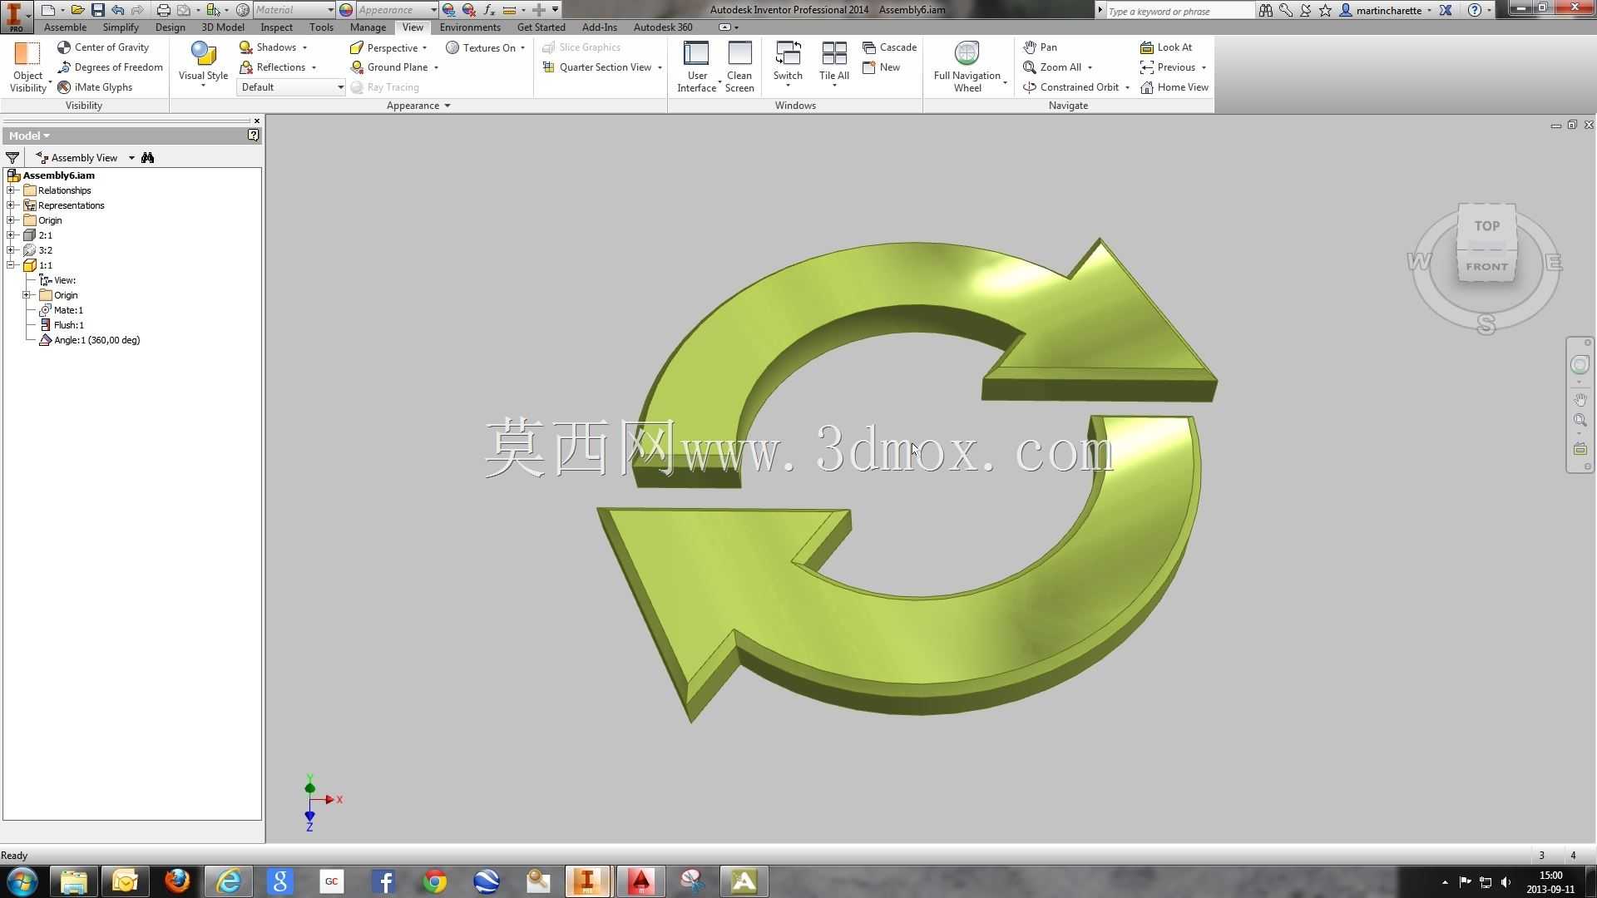1597x898 pixels.
Task: Click FRONT face of ViewCube
Action: point(1486,267)
